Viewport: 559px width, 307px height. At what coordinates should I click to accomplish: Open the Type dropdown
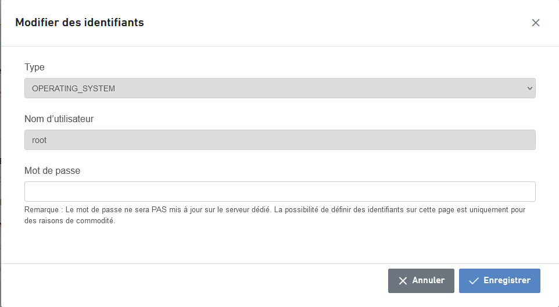click(x=280, y=88)
